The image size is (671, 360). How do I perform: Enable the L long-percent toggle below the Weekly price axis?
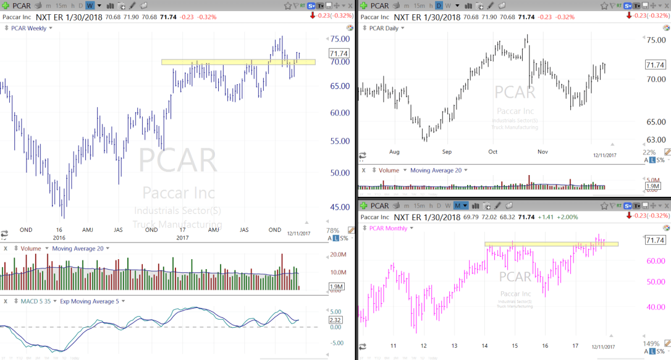[336, 237]
